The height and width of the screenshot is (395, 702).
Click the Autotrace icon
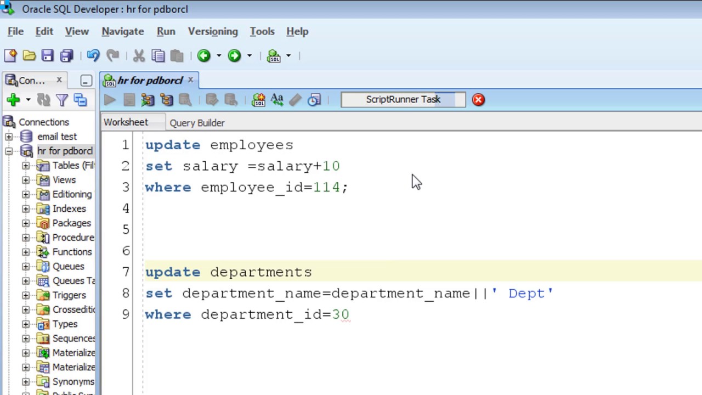coord(166,100)
